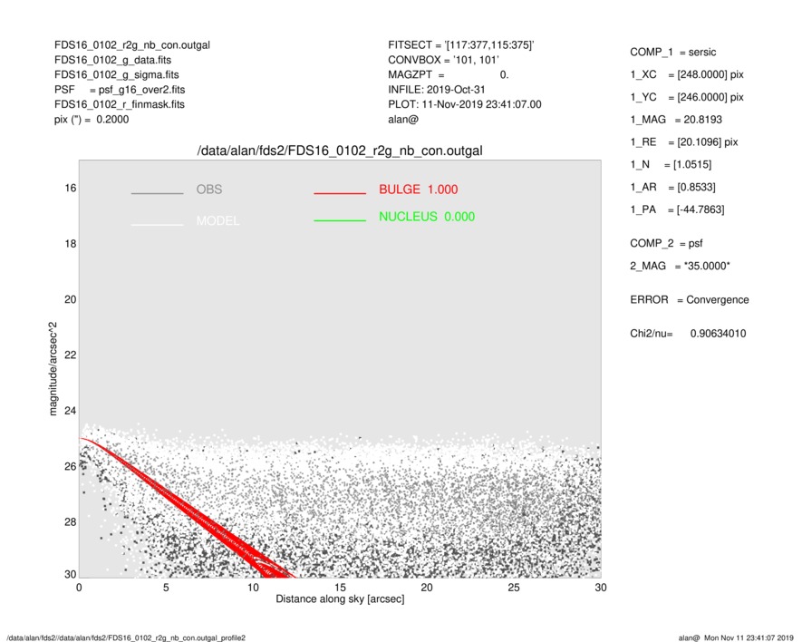Click the plot title above the graph

[x=340, y=151]
